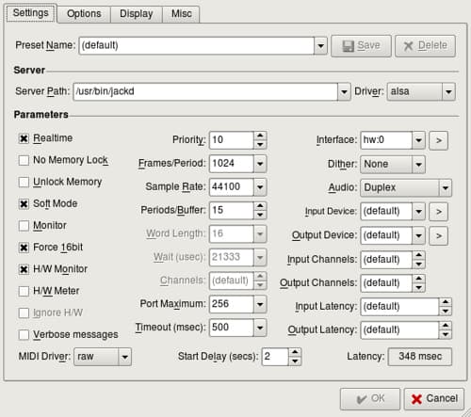This screenshot has width=471, height=417.
Task: Click the Latency 348 msec readout
Action: click(x=420, y=357)
